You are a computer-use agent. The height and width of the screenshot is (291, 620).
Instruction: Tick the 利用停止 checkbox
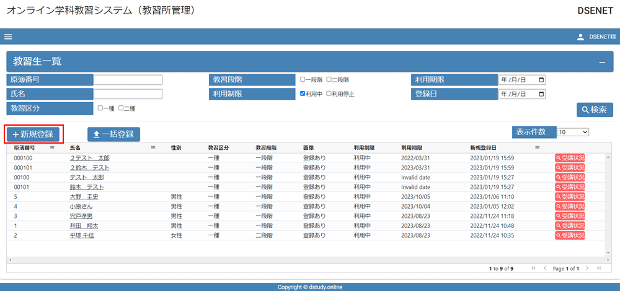pyautogui.click(x=329, y=94)
